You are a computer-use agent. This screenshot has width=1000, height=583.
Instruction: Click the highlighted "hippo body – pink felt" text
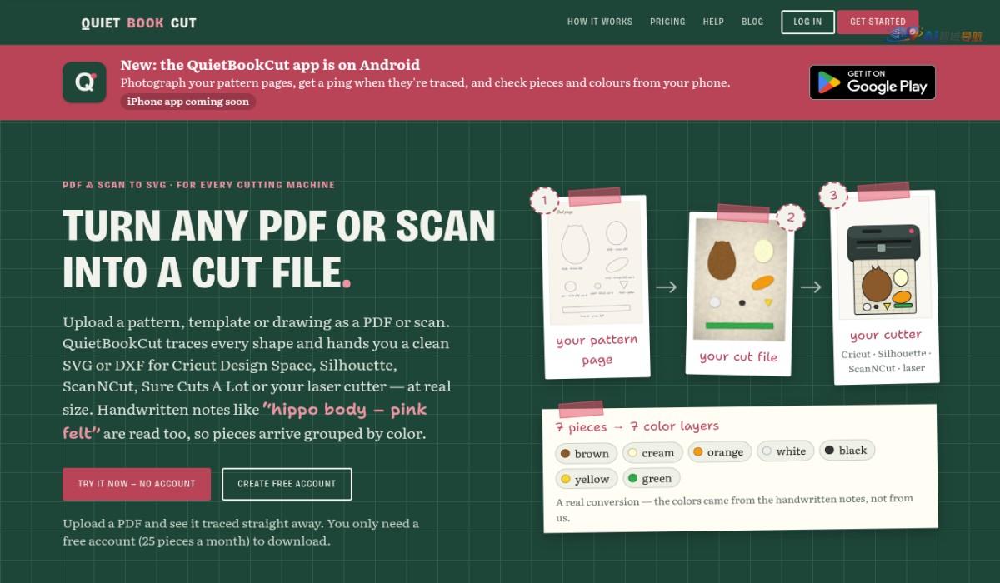coord(245,421)
